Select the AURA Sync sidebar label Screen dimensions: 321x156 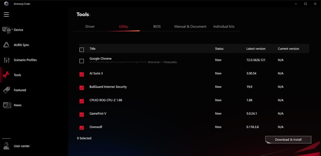coord(21,45)
